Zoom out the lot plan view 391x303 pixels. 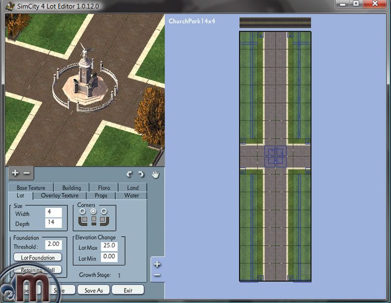pos(157,275)
